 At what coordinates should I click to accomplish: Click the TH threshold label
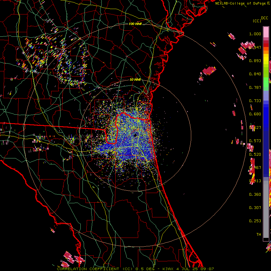click(259, 235)
